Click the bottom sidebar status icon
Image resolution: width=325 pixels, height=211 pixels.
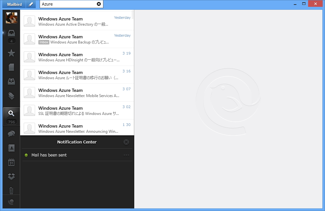point(11,202)
